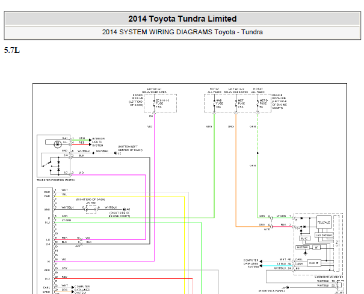
Task: Click the "ADD" terminal label
Action: point(47,271)
